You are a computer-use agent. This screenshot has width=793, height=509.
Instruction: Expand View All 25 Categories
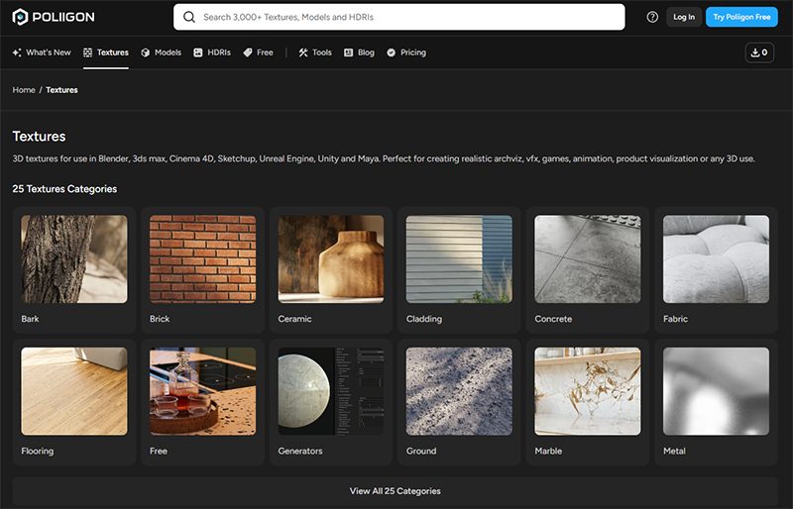pyautogui.click(x=396, y=491)
